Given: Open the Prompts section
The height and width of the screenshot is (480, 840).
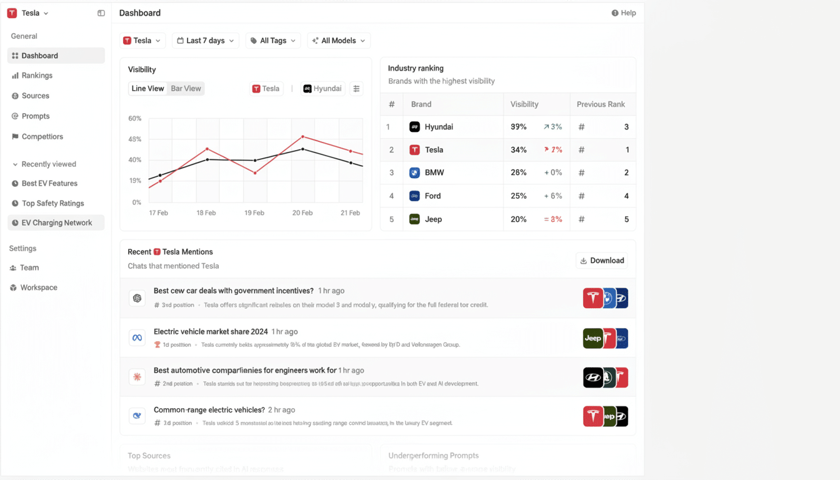Looking at the screenshot, I should tap(36, 116).
